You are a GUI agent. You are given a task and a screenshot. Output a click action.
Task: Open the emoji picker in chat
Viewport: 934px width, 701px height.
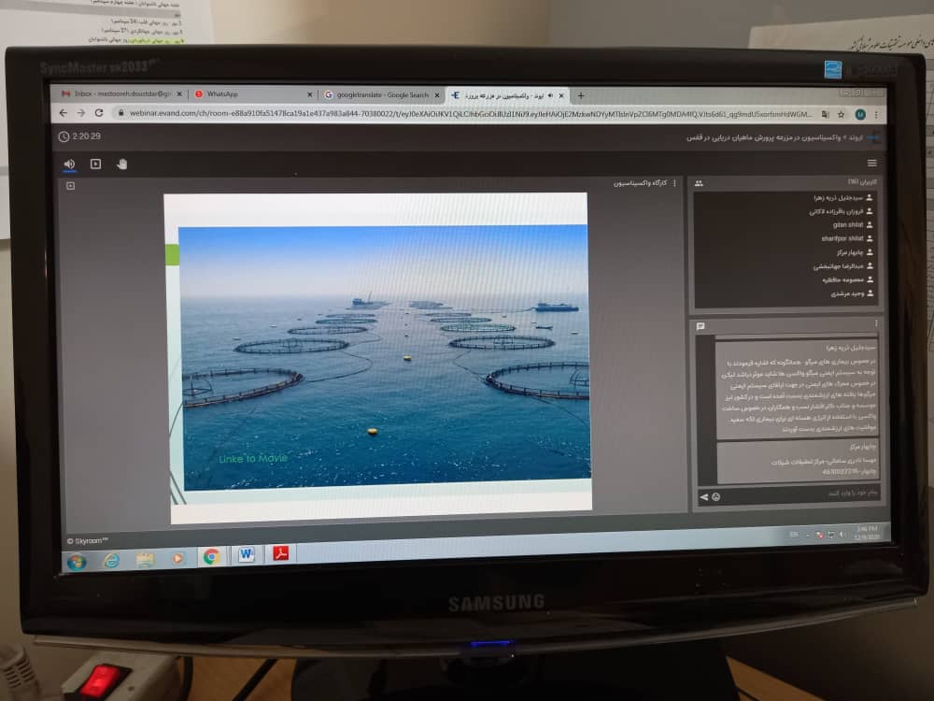(716, 496)
